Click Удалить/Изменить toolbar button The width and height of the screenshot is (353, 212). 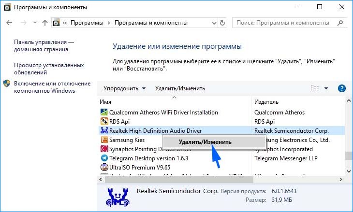pos(180,88)
